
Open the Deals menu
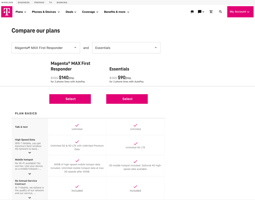(x=71, y=12)
